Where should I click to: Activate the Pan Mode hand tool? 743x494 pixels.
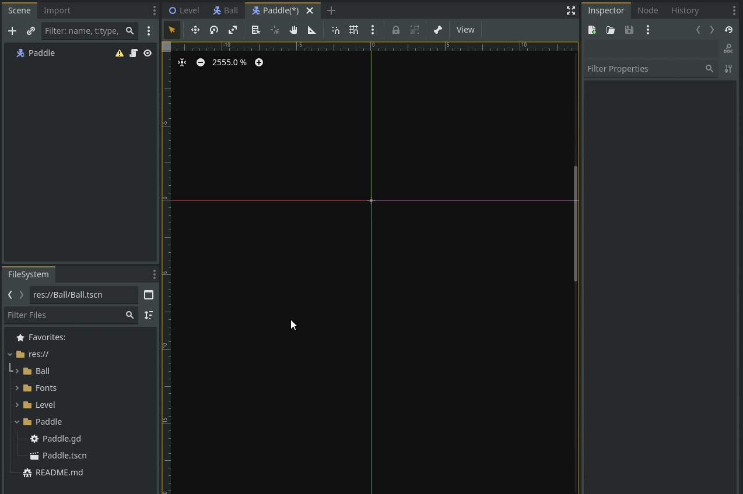293,30
